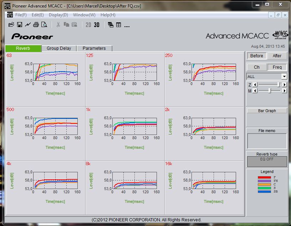Switch to 3D display mode
This screenshot has height=226, width=291.
coord(97,25)
